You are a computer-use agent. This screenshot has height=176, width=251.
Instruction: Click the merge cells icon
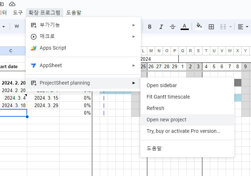223,27
